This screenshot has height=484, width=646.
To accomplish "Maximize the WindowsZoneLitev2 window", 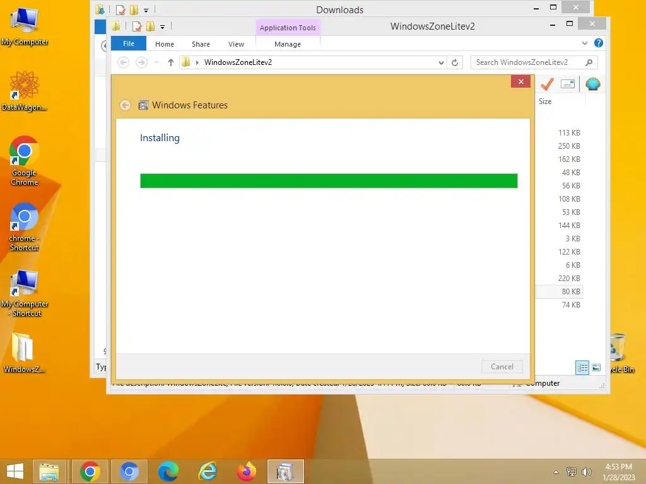I will 570,24.
